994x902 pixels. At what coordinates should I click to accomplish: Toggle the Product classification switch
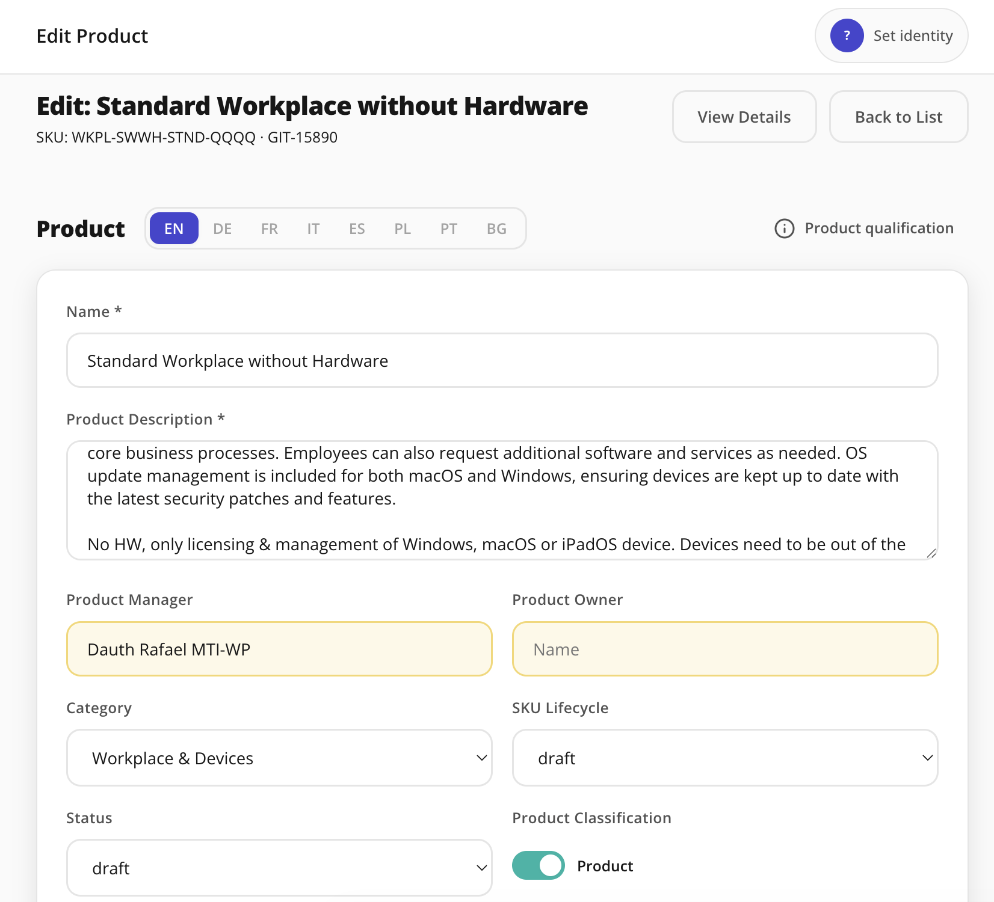tap(538, 865)
